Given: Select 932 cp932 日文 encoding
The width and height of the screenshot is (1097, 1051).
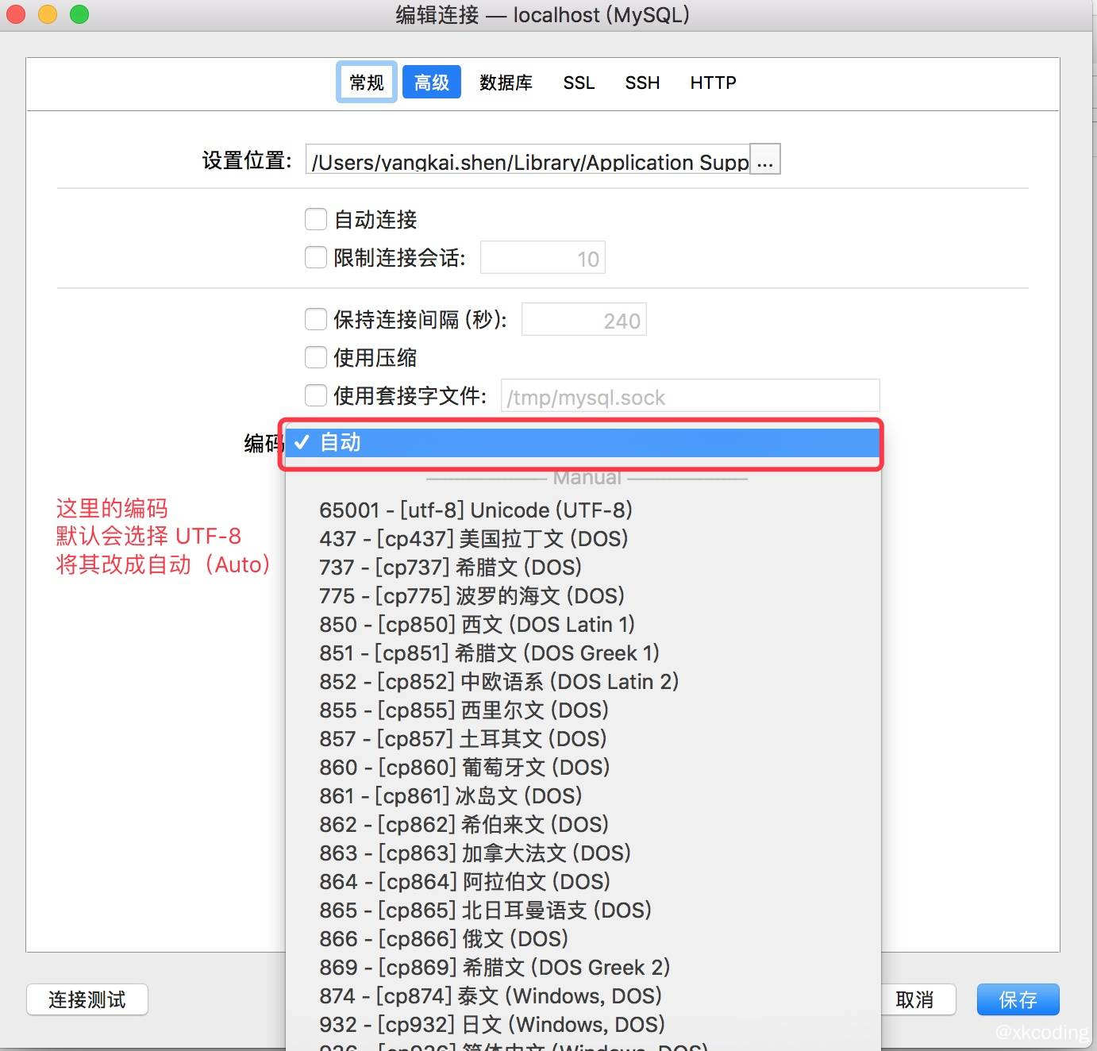Looking at the screenshot, I should click(491, 1025).
